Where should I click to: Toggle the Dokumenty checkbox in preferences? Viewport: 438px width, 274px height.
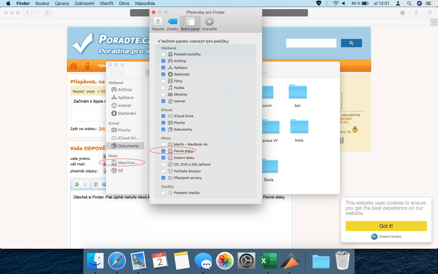(x=163, y=129)
